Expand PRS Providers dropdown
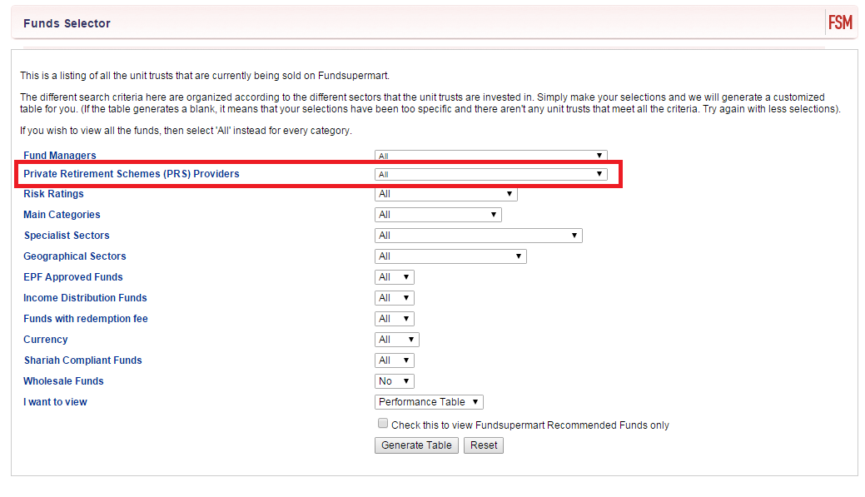This screenshot has height=497, width=865. point(491,174)
